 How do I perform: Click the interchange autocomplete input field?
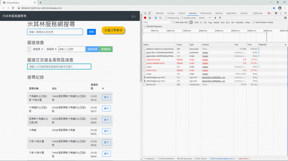coord(59,67)
